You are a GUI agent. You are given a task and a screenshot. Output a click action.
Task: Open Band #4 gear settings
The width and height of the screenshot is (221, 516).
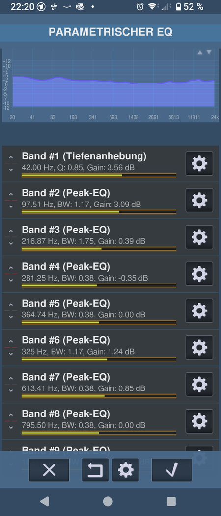coord(199,274)
